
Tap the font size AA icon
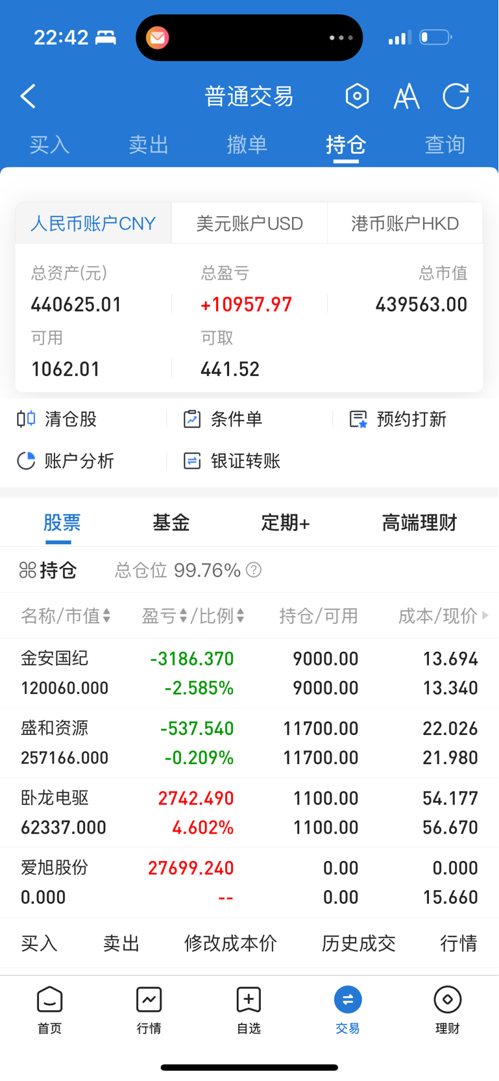(x=406, y=97)
